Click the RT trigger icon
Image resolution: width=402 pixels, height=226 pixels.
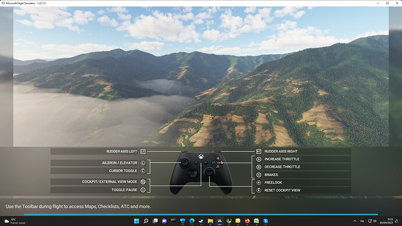point(259,151)
